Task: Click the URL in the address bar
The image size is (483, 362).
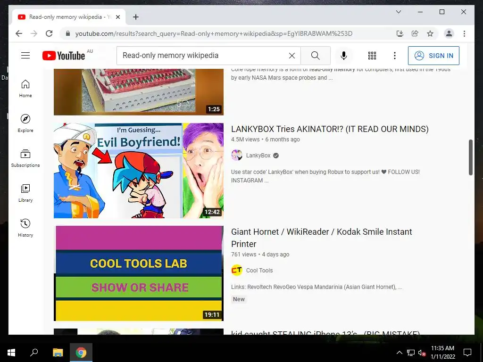Action: point(214,33)
